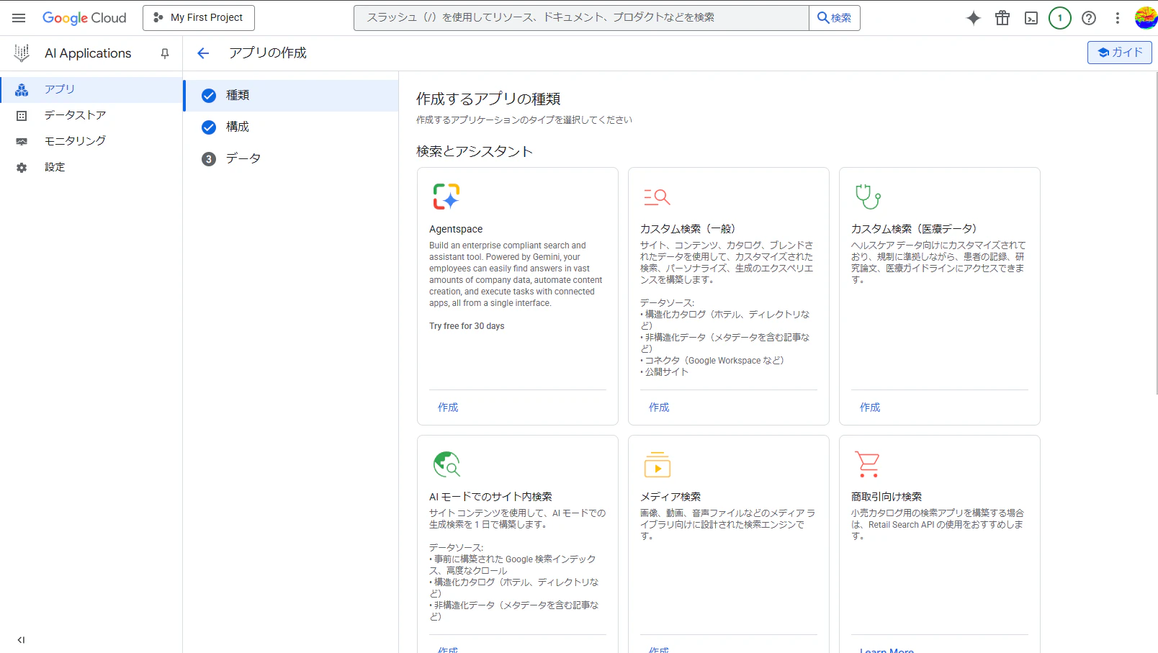The height and width of the screenshot is (653, 1158).
Task: Open the main navigation hamburger menu
Action: [x=19, y=18]
